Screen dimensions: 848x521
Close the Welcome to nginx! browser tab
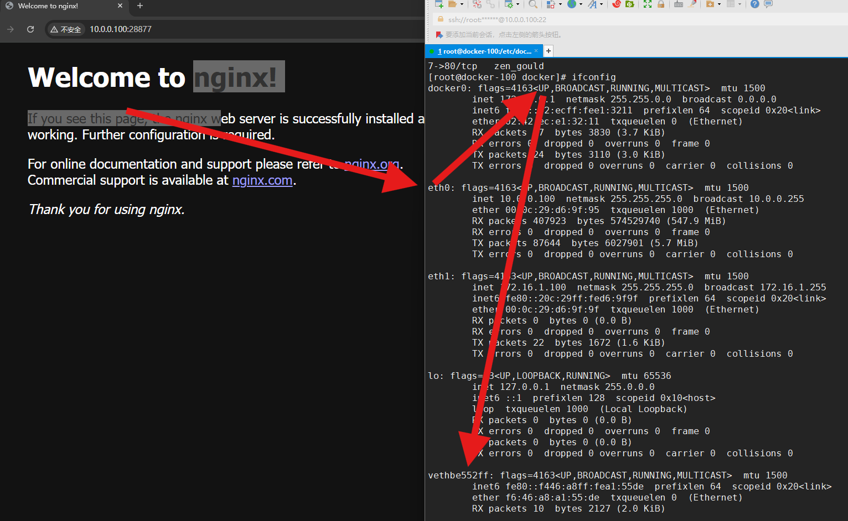click(120, 6)
